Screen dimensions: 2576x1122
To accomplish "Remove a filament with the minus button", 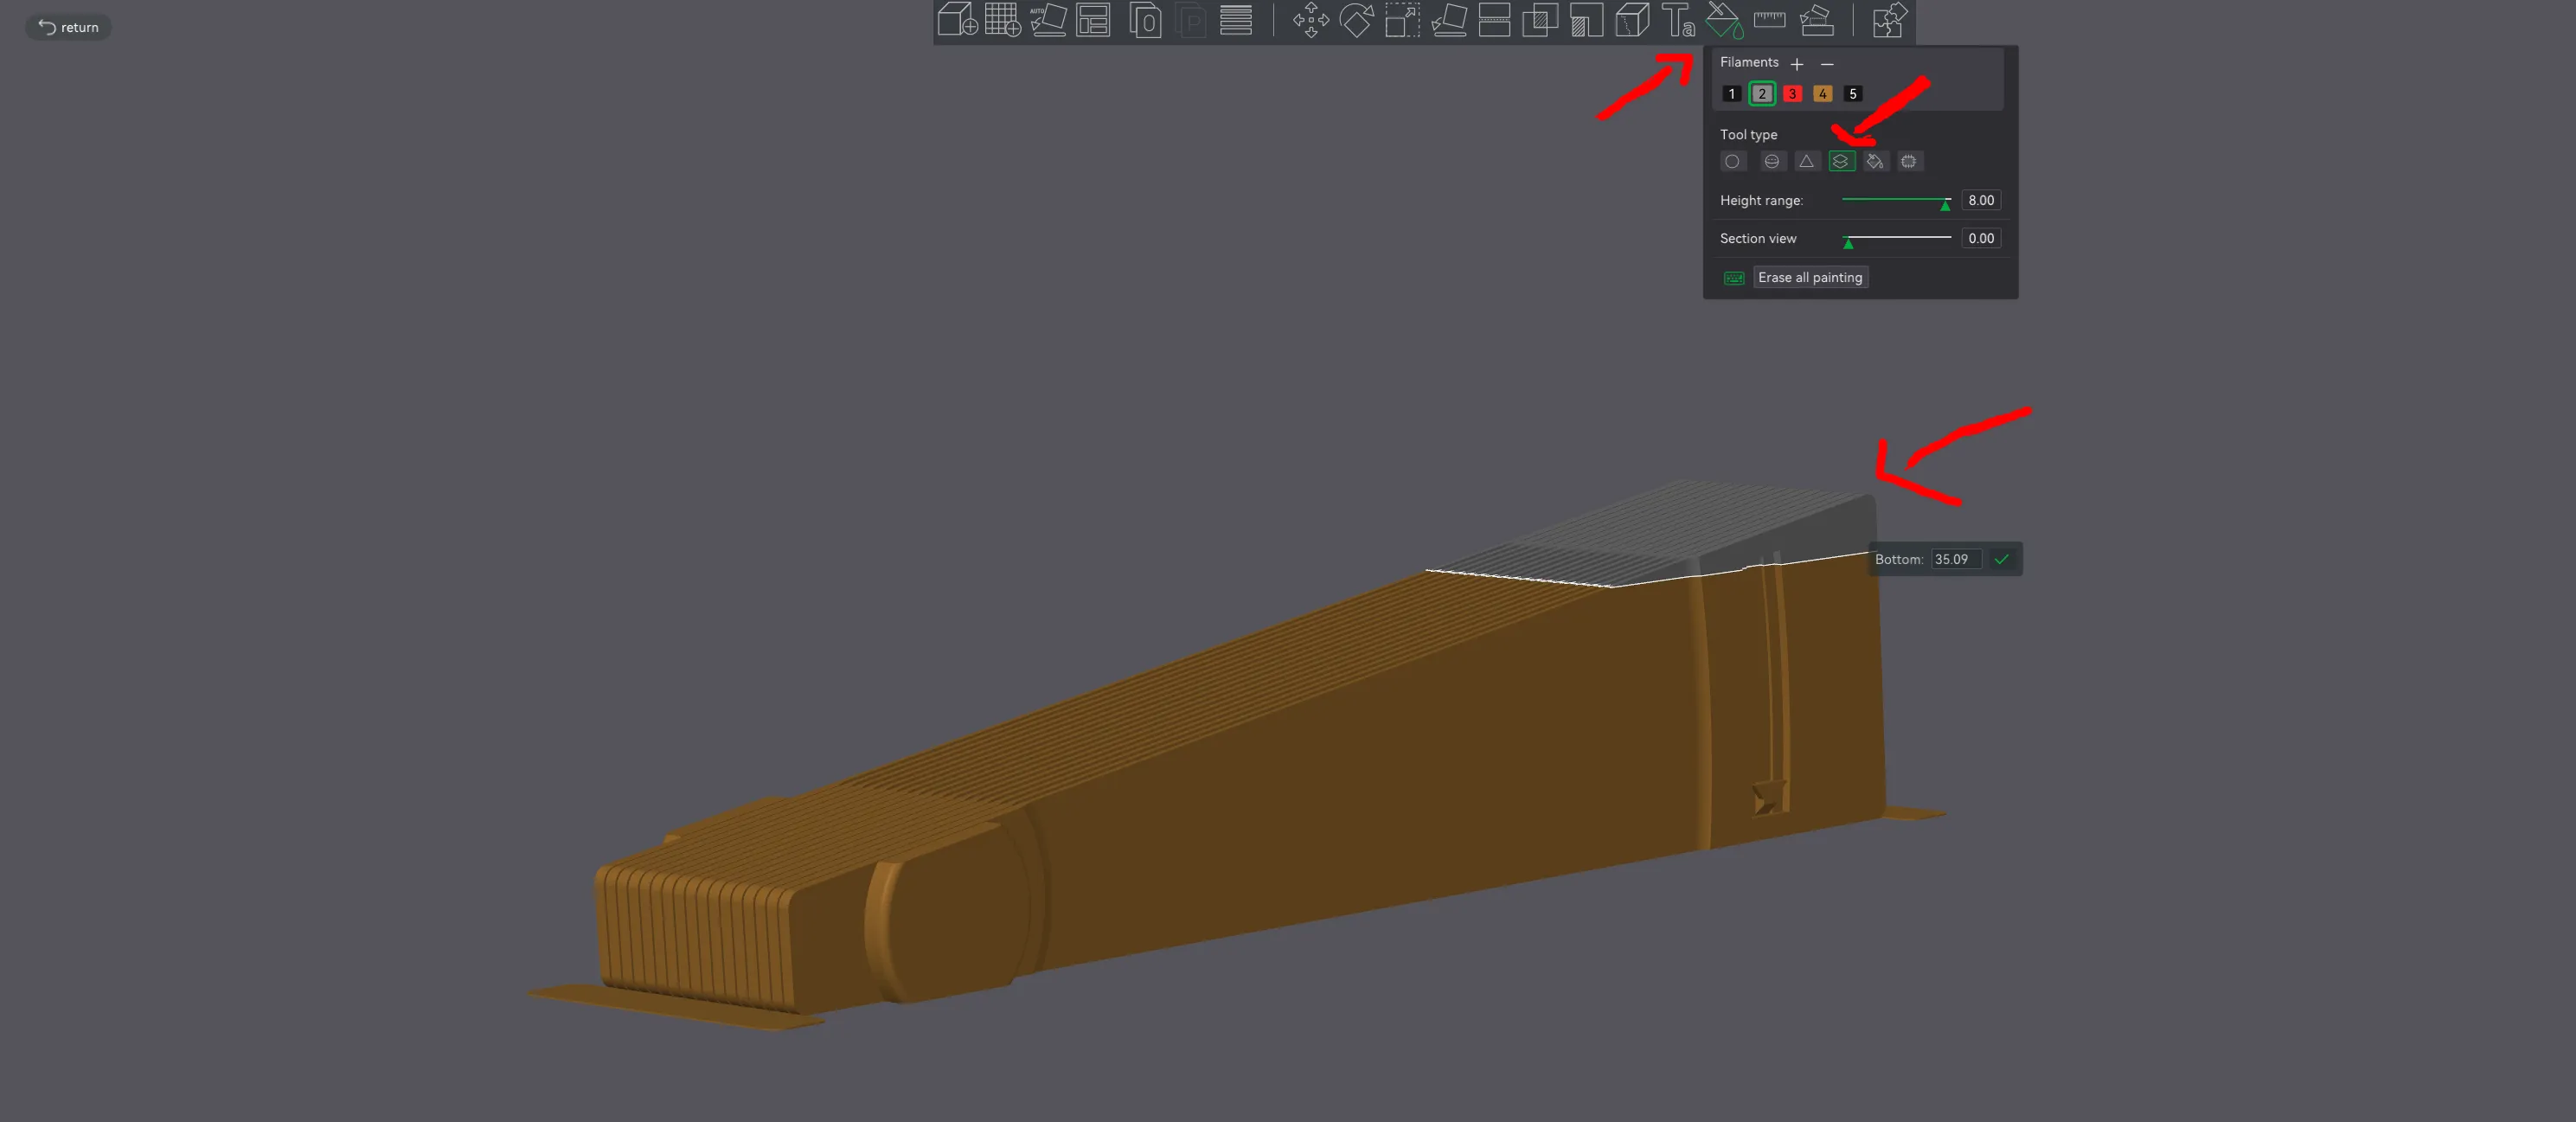I will (x=1827, y=63).
